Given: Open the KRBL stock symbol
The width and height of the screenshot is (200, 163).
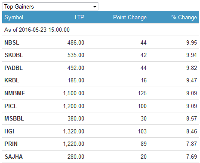Looking at the screenshot, I should 12,80.
